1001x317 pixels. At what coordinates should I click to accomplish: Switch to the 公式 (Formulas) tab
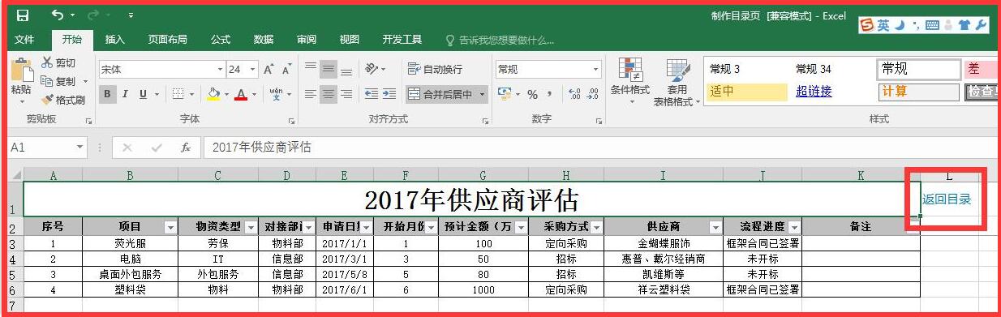(x=221, y=39)
